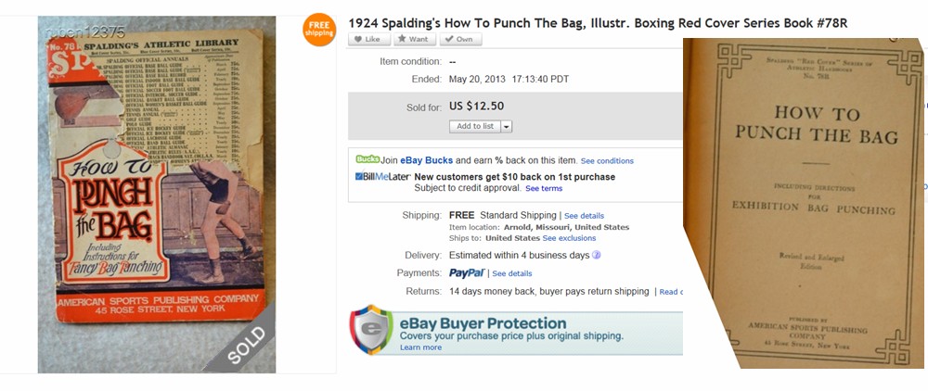
Task: Like this listing with the heart button
Action: [368, 39]
